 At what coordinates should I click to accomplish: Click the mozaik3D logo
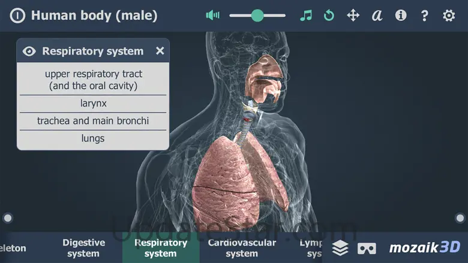[x=425, y=247]
